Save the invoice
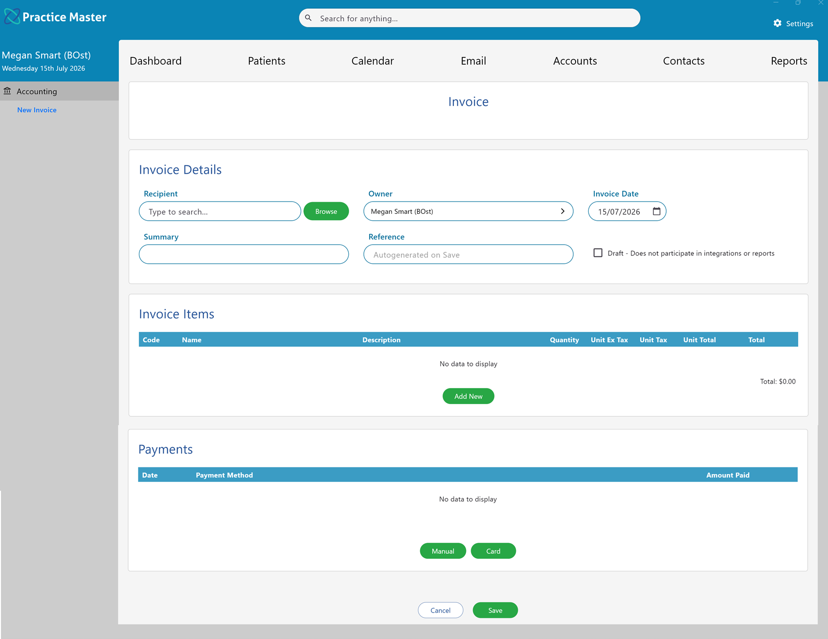Viewport: 828px width, 639px height. pyautogui.click(x=495, y=610)
